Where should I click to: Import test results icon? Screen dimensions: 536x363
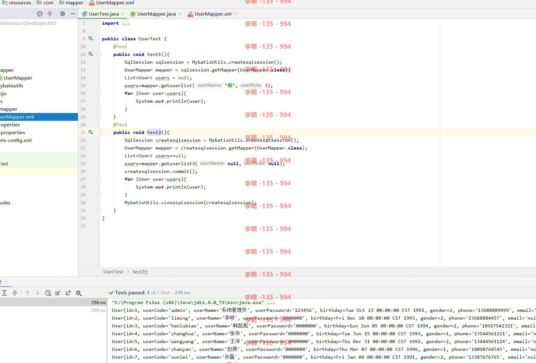[x=58, y=293]
